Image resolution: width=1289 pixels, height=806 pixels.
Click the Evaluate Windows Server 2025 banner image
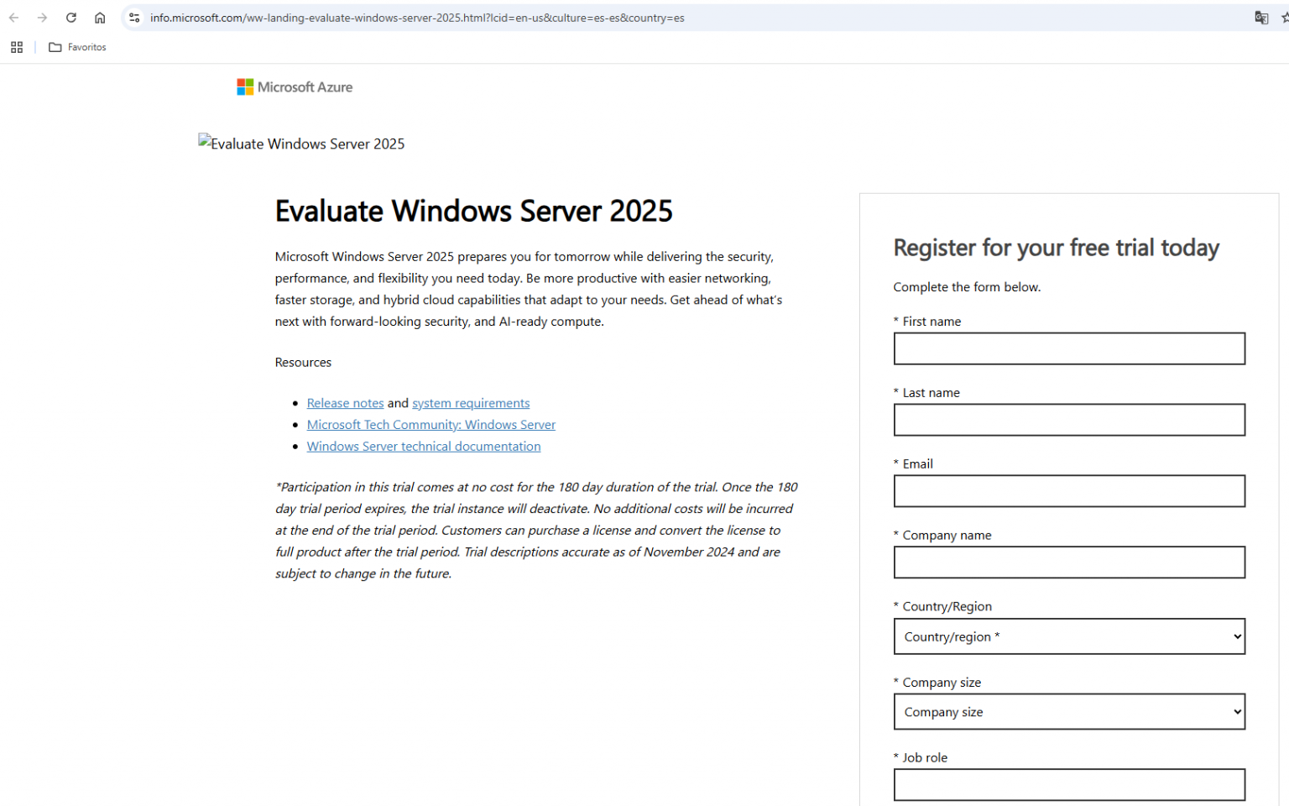click(x=301, y=144)
